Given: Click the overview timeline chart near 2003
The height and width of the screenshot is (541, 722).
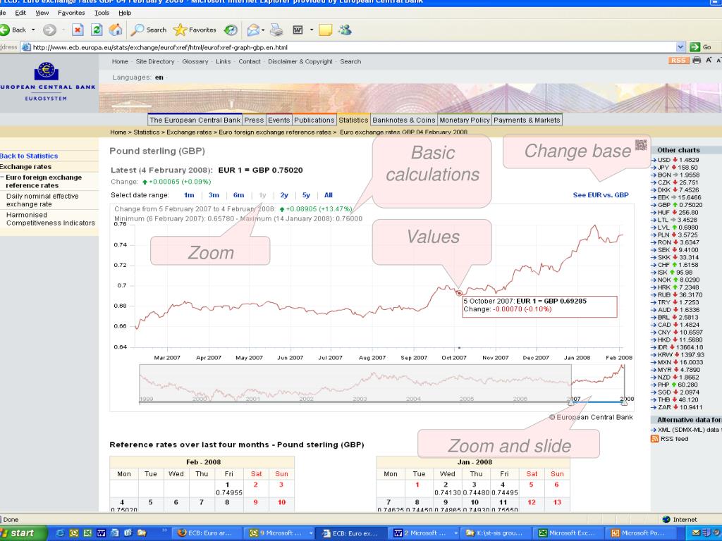Looking at the screenshot, I should [x=360, y=385].
